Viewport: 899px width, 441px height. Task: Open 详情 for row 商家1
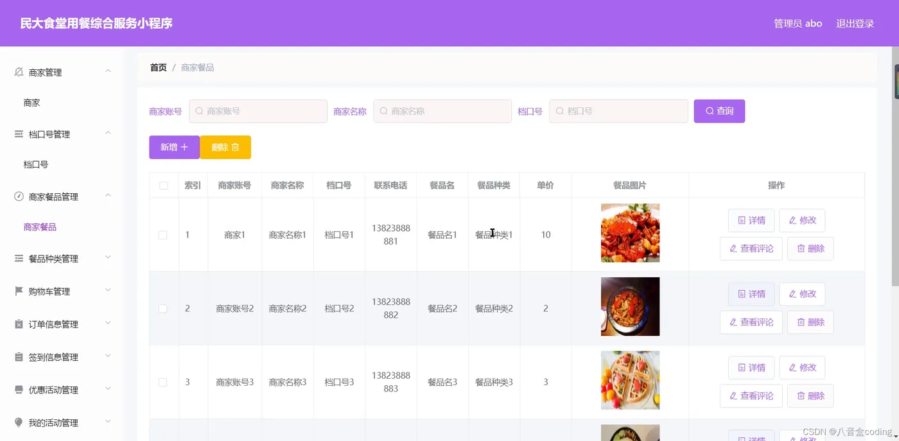(751, 220)
